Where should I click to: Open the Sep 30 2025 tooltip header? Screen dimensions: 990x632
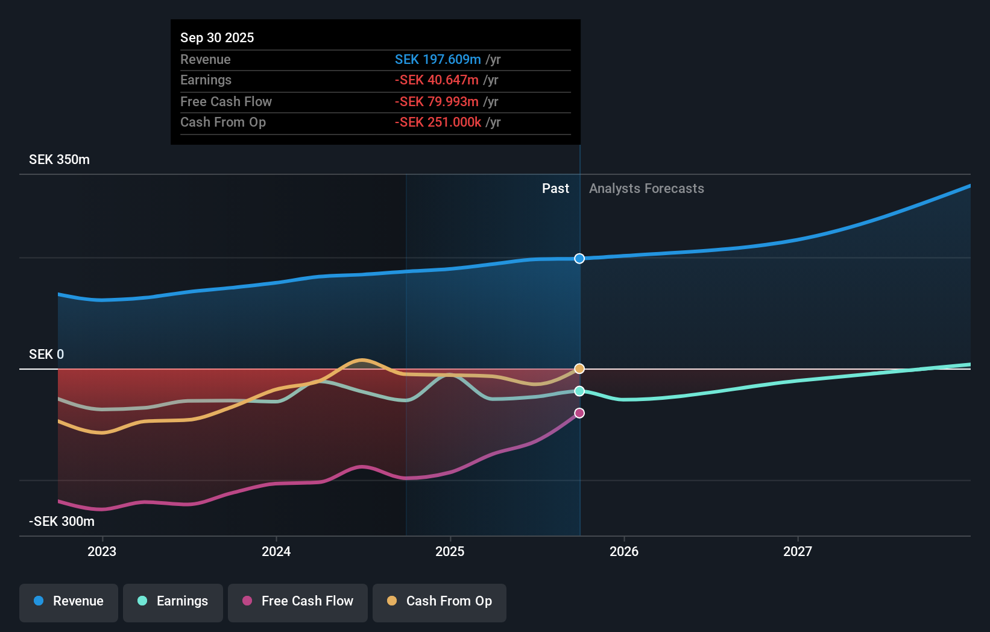click(217, 37)
